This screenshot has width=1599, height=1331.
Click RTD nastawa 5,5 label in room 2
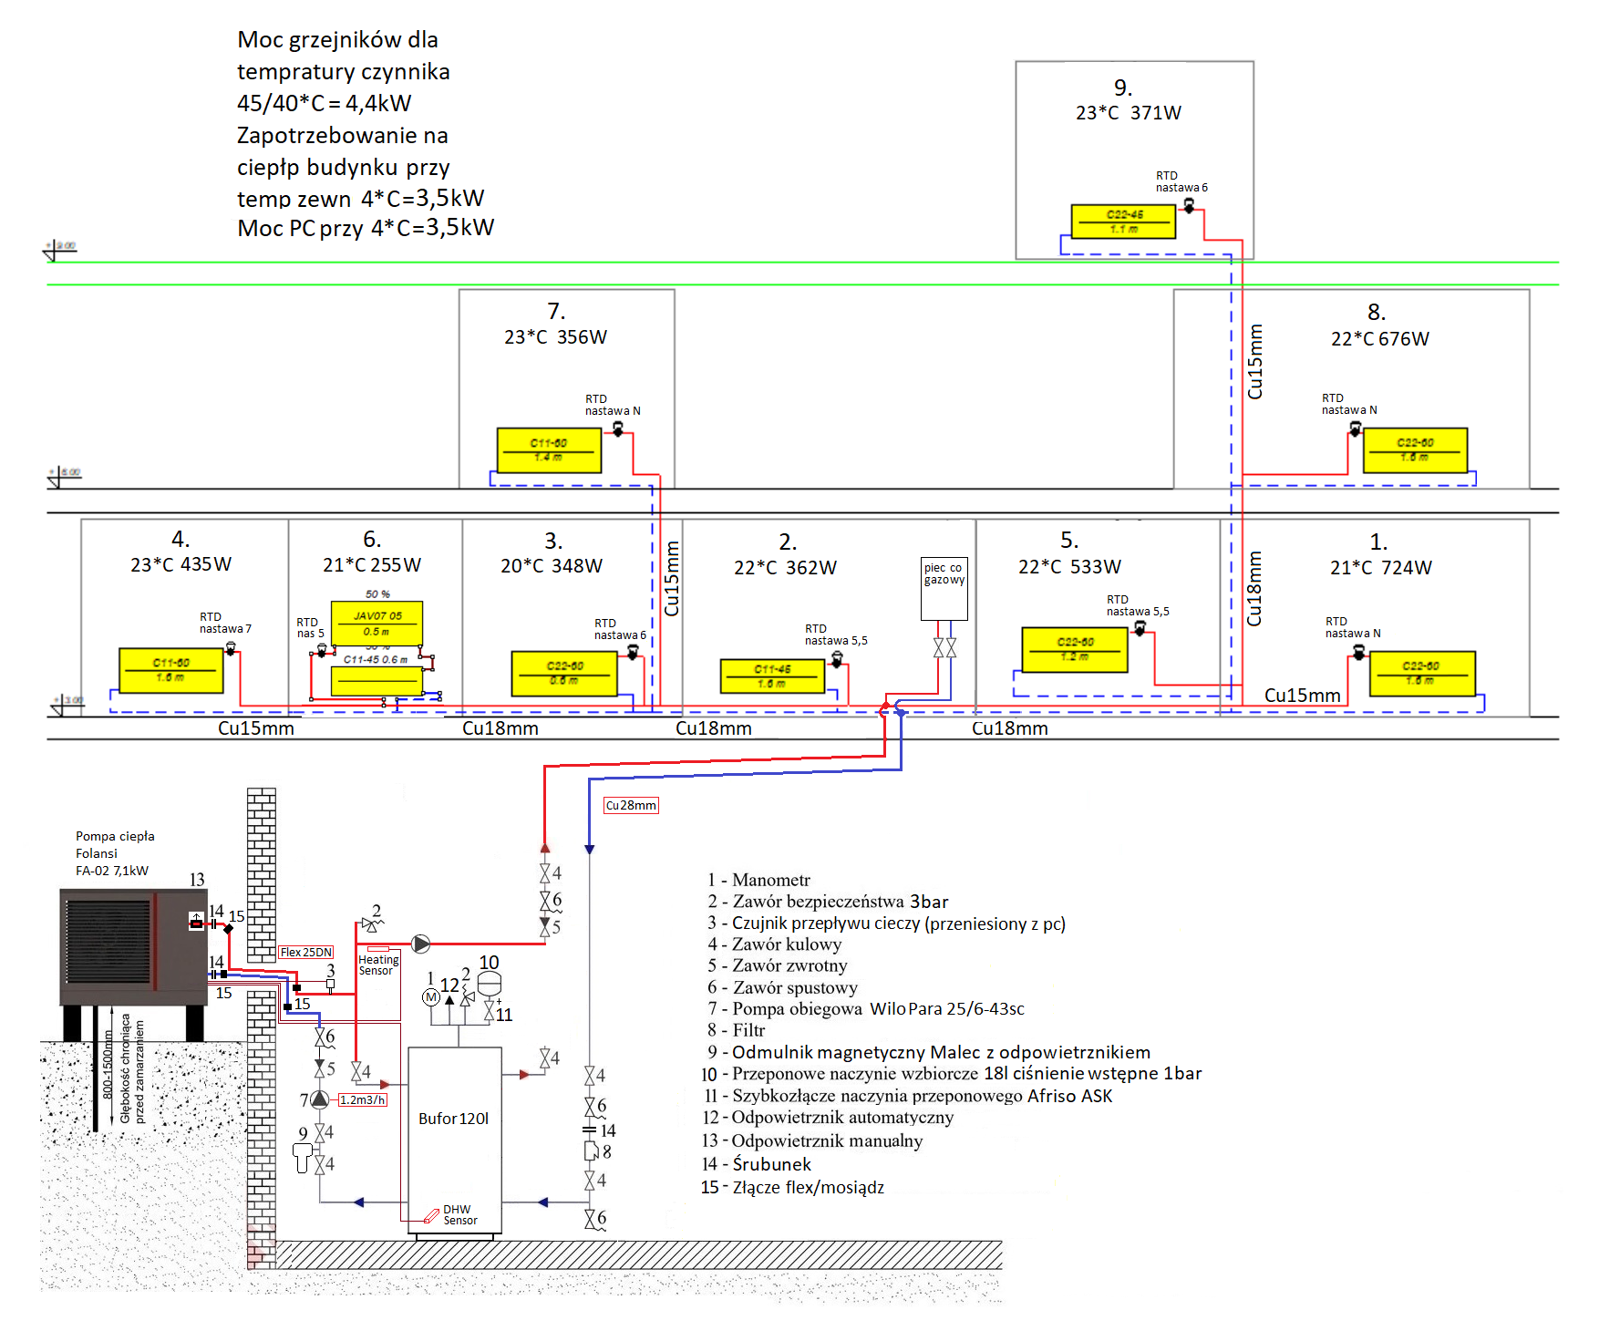point(836,635)
